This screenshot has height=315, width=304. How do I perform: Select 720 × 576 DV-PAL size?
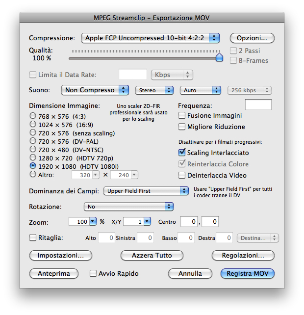(33, 141)
